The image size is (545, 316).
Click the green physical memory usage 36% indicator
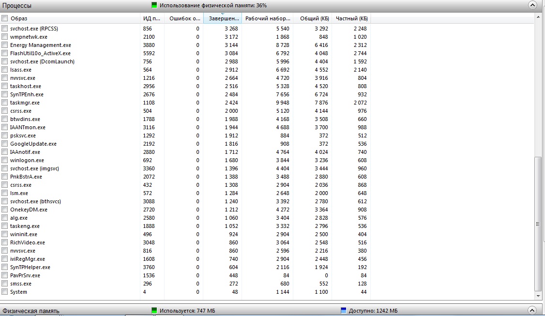point(154,5)
